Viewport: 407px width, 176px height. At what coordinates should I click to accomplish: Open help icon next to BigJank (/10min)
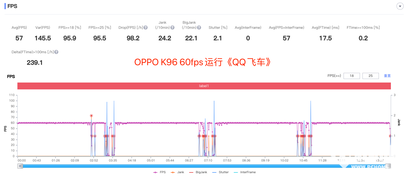[199, 28]
